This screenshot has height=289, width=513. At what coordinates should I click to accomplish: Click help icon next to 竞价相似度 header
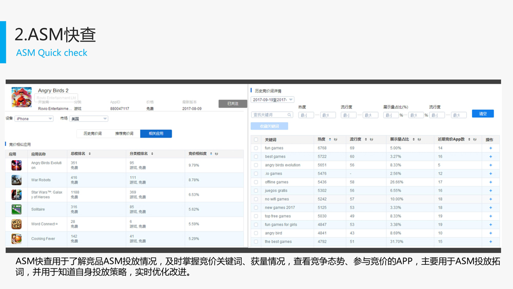216,153
